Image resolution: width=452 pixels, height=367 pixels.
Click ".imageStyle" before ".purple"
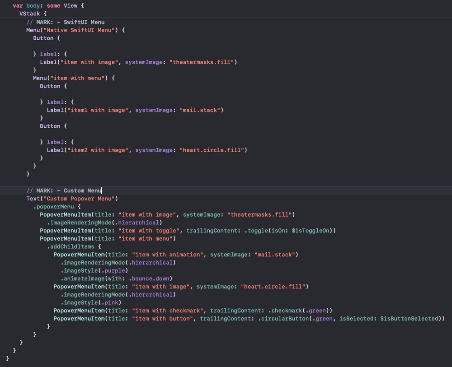79,271
